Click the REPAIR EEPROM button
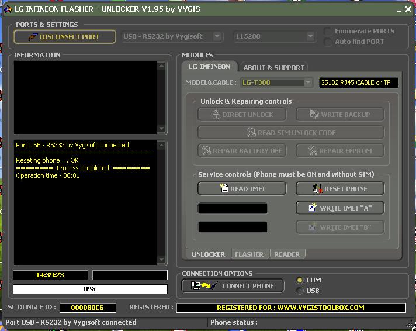Viewport: 416px width, 331px height. [x=340, y=151]
